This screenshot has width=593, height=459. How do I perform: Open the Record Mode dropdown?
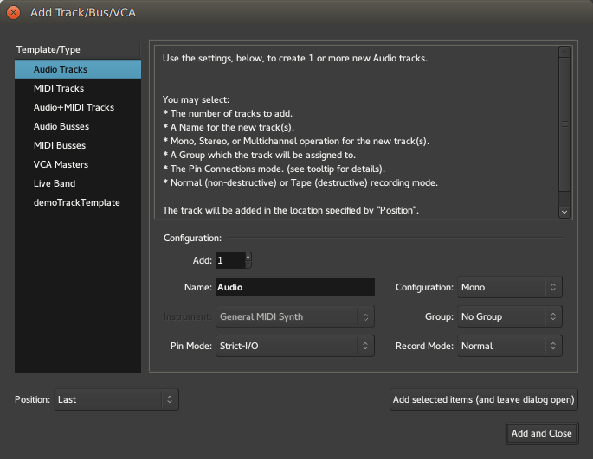click(509, 346)
